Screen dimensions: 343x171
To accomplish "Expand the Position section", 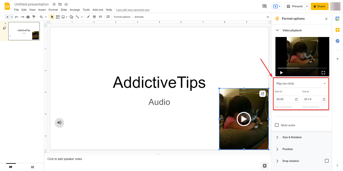I will (x=287, y=149).
